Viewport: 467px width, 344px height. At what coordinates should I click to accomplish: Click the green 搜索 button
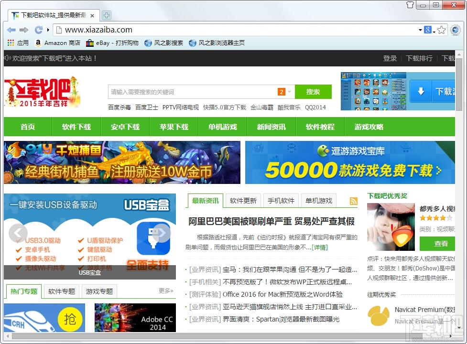pyautogui.click(x=313, y=92)
